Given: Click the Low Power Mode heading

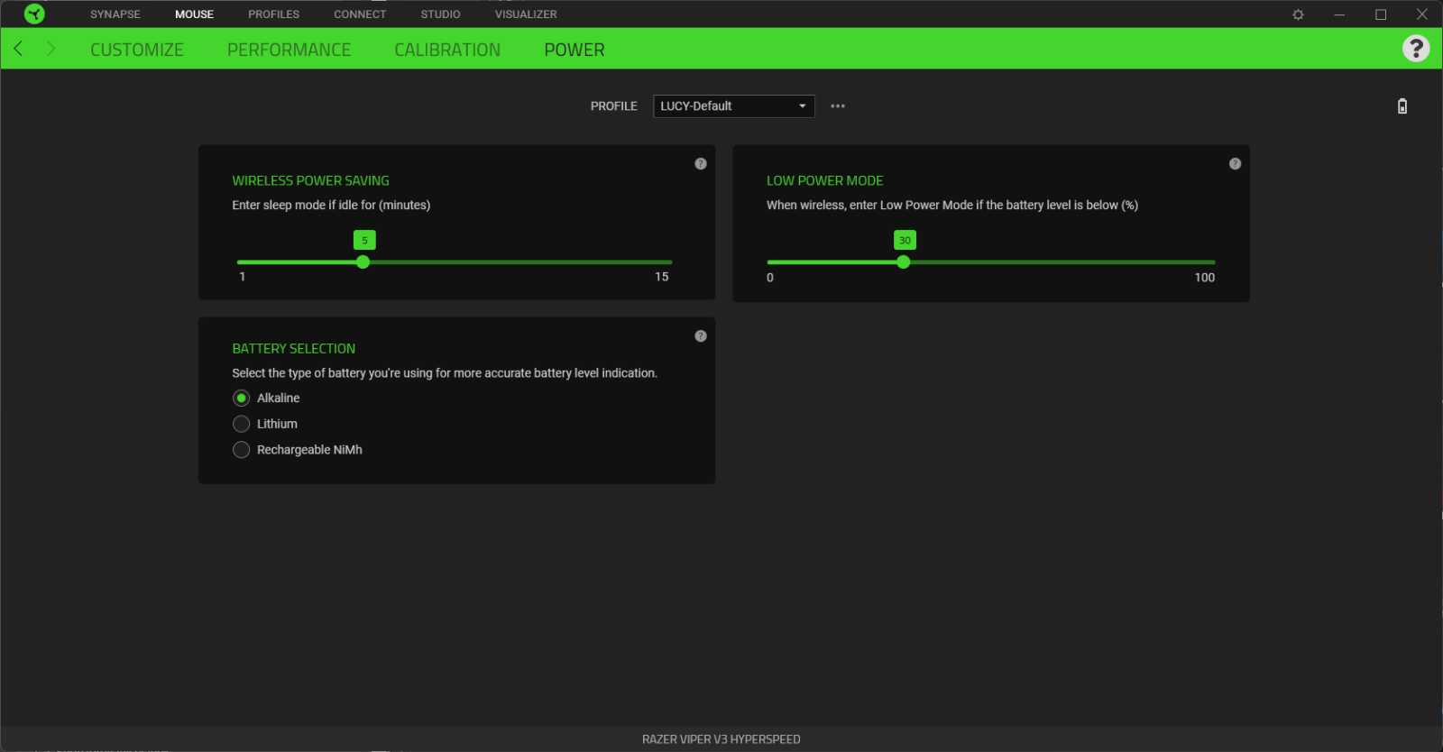Looking at the screenshot, I should 824,180.
